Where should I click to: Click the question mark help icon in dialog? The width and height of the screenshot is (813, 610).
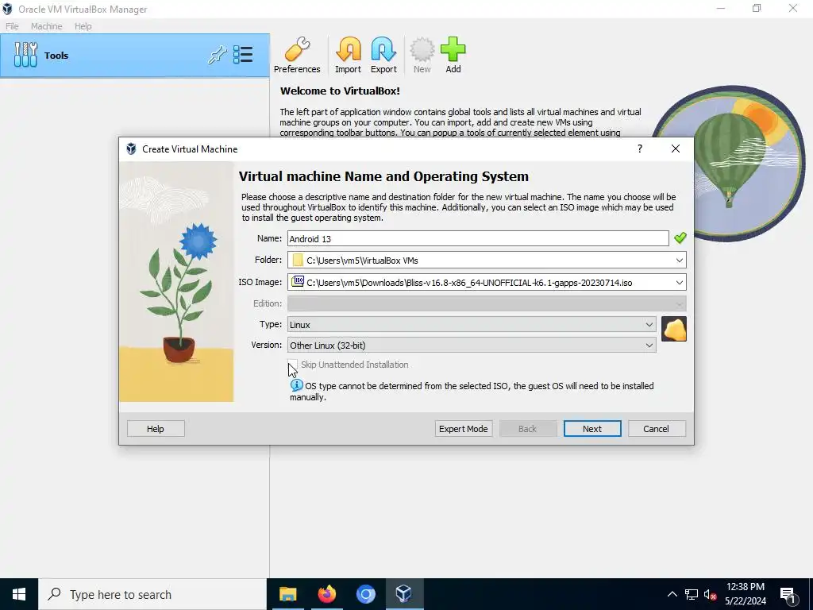point(640,149)
